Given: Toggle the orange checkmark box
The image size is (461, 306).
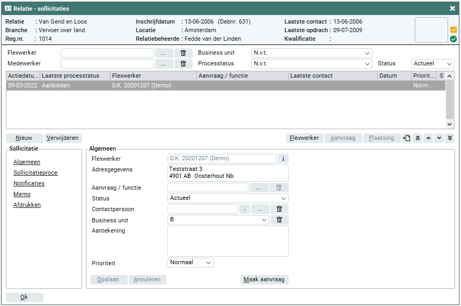Looking at the screenshot, I should [453, 30].
